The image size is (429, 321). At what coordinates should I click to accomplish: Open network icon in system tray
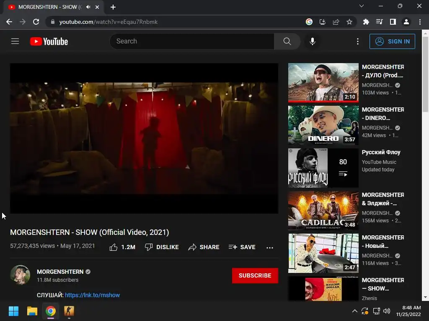(377, 311)
